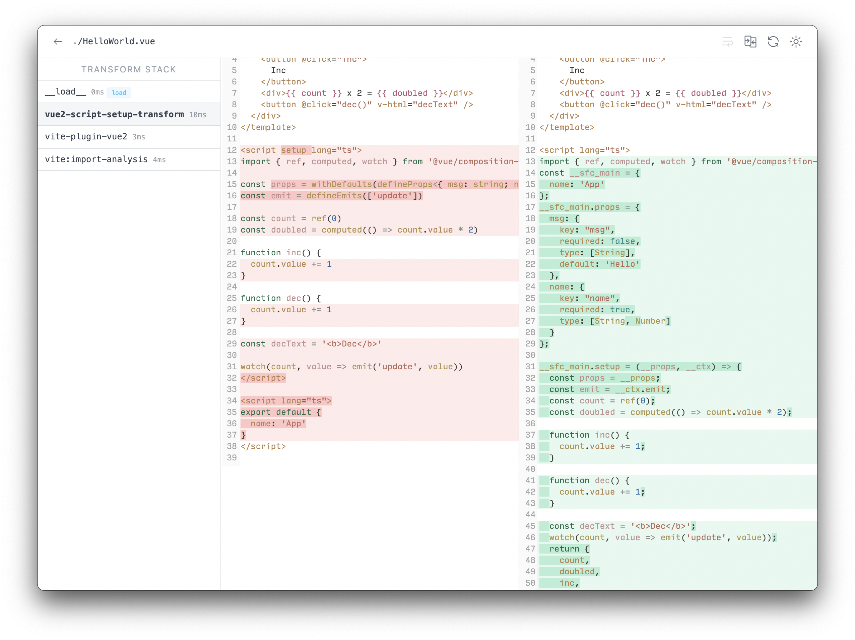This screenshot has height=640, width=855.
Task: Click right pane line number 50
Action: point(530,583)
